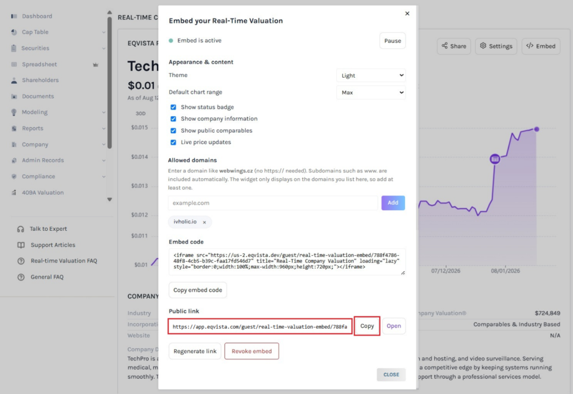Click the latest data point on chart
The width and height of the screenshot is (573, 394).
537,129
